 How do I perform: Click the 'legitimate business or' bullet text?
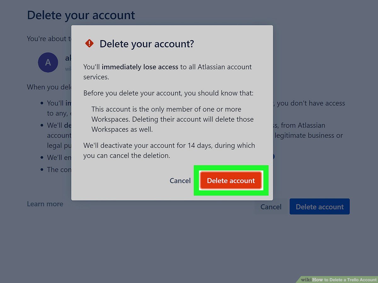pos(309,136)
